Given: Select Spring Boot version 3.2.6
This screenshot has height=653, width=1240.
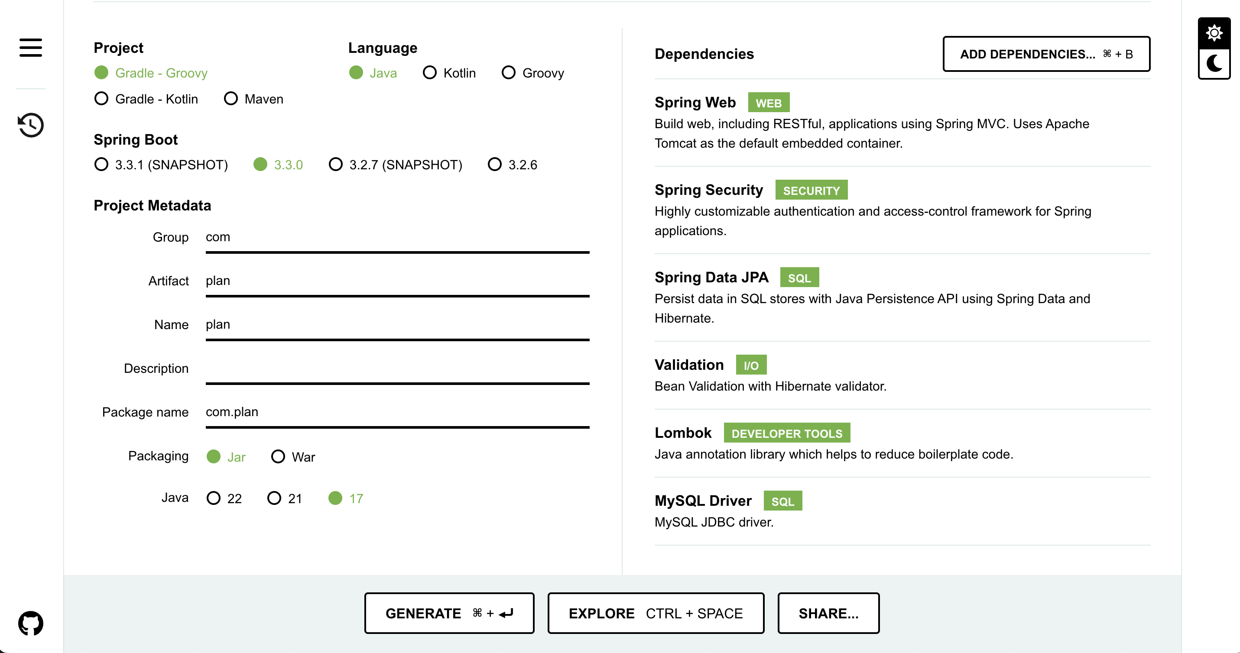Looking at the screenshot, I should pyautogui.click(x=495, y=165).
